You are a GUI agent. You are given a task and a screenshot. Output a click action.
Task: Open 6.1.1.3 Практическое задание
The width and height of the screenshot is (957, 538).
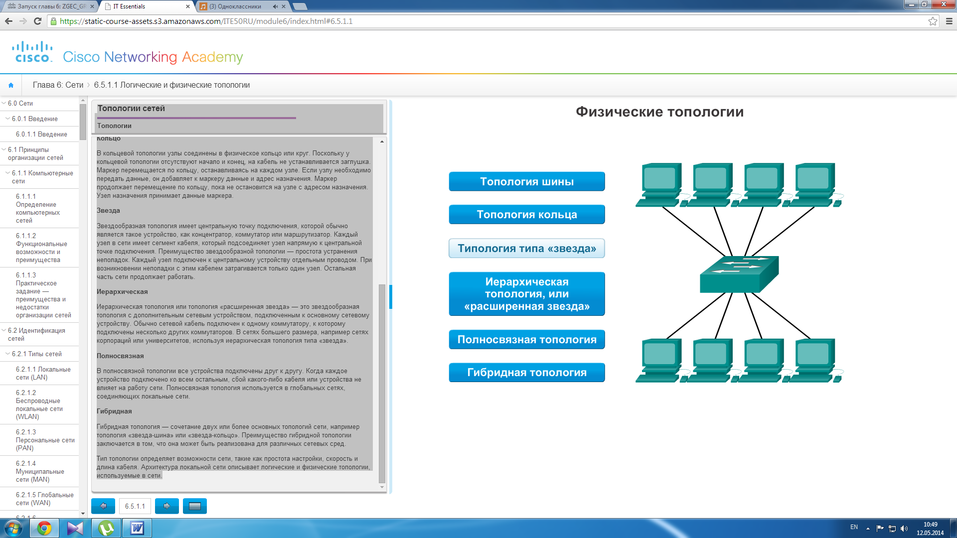43,295
